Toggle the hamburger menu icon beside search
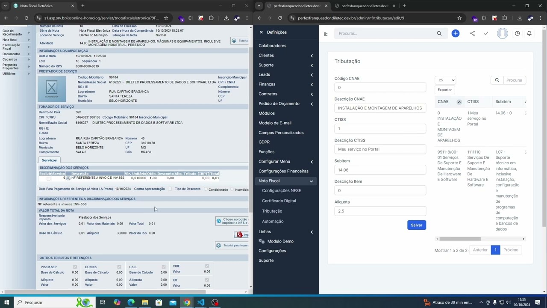Viewport: 547px width, 308px height. 326,33
